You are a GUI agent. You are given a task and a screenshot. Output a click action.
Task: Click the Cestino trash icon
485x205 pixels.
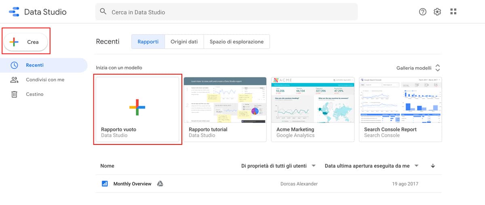click(x=14, y=94)
